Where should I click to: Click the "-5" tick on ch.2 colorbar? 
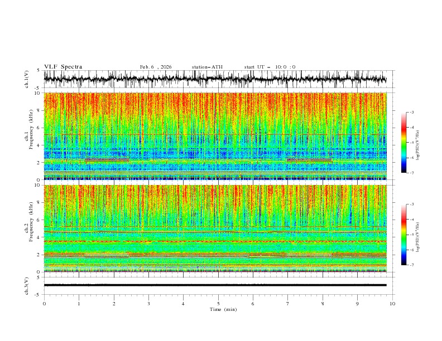coord(412,235)
